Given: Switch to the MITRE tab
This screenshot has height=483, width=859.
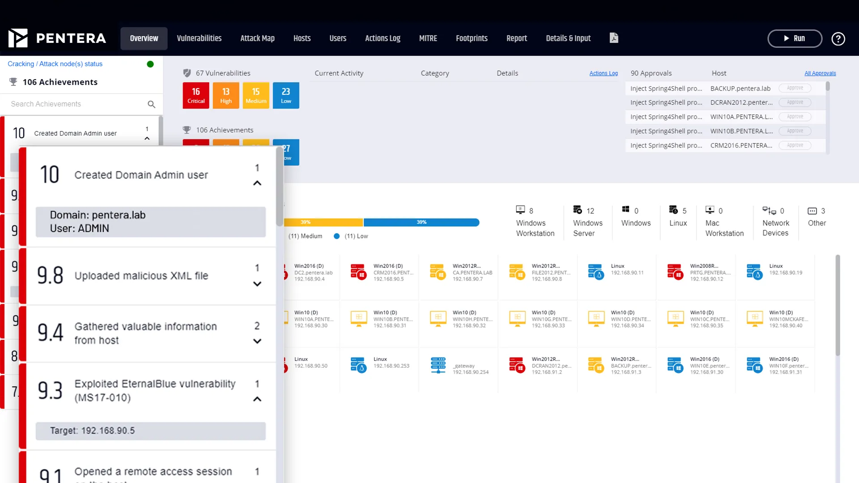Looking at the screenshot, I should coord(428,38).
